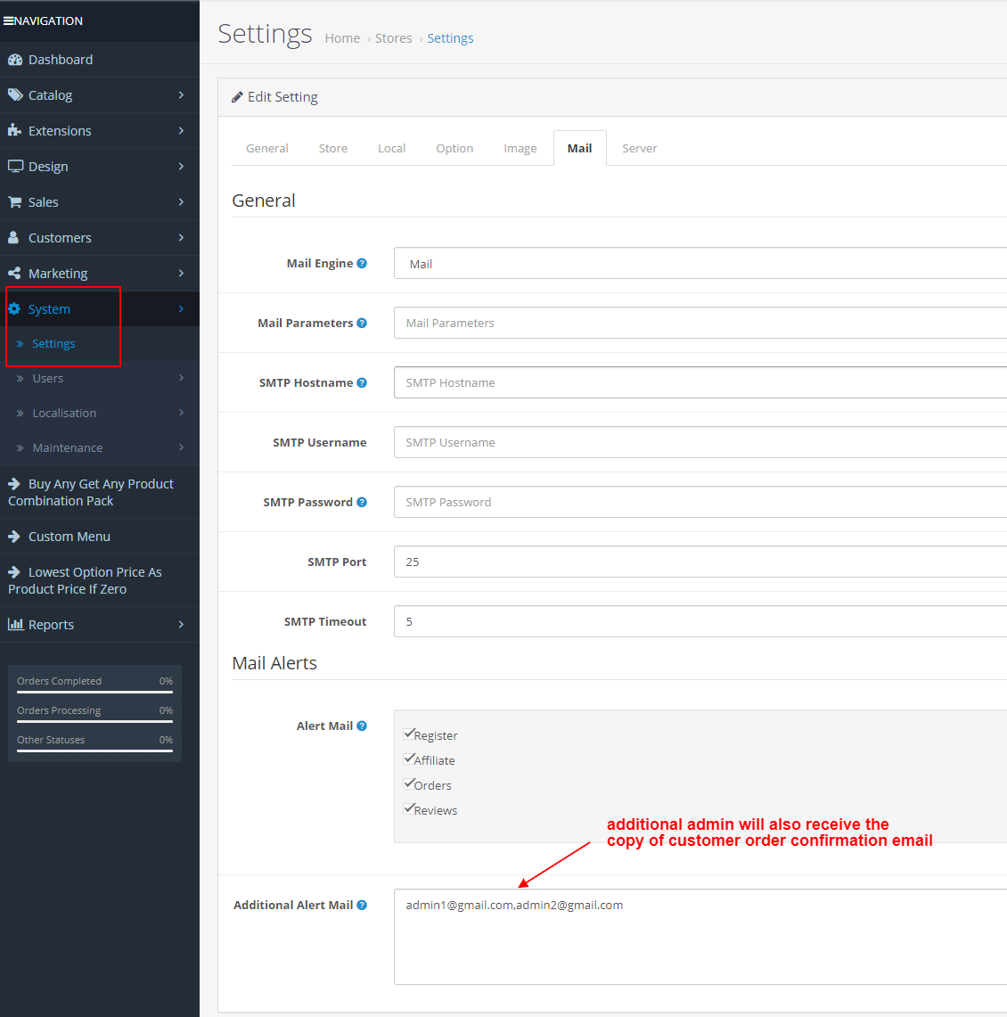Viewport: 1007px width, 1017px height.
Task: Go to Stores via breadcrumb link
Action: tap(393, 37)
